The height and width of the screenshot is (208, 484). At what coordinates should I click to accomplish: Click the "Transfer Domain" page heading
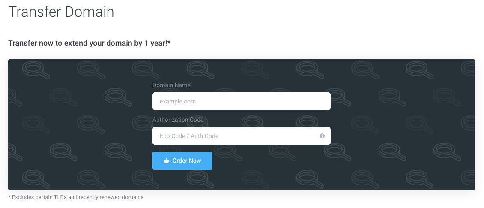tap(61, 12)
